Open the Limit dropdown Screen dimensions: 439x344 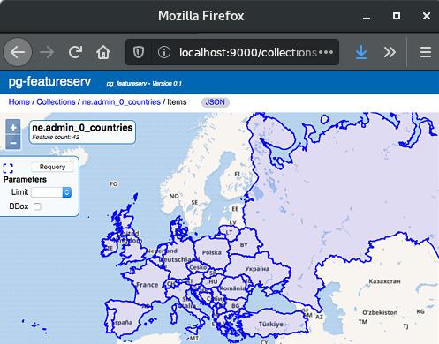[x=51, y=192]
